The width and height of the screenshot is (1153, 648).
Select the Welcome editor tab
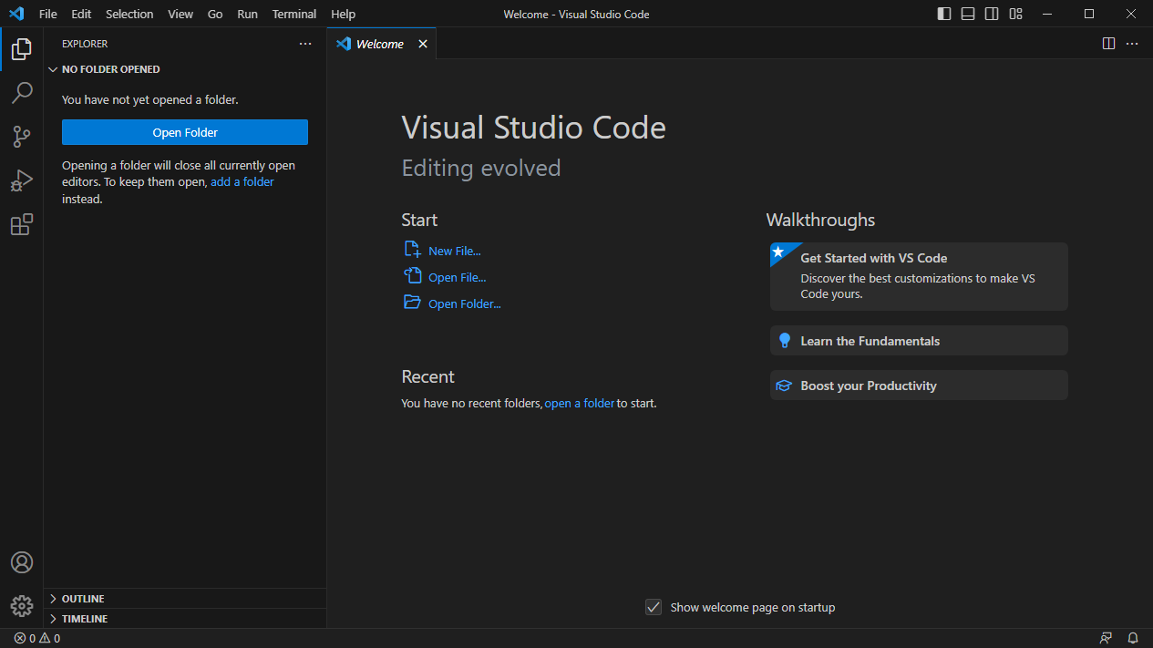point(380,44)
